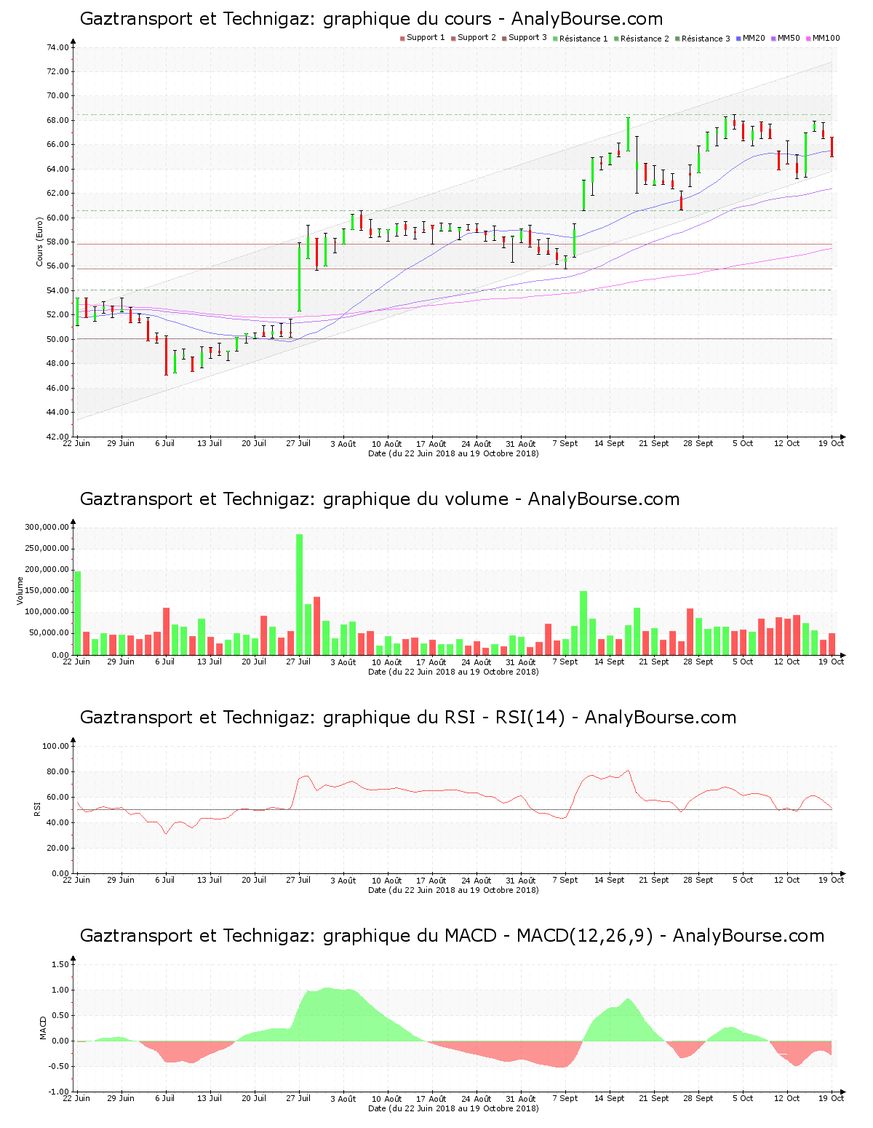
Task: Click the 300,000.00 volume axis value
Action: [x=47, y=527]
